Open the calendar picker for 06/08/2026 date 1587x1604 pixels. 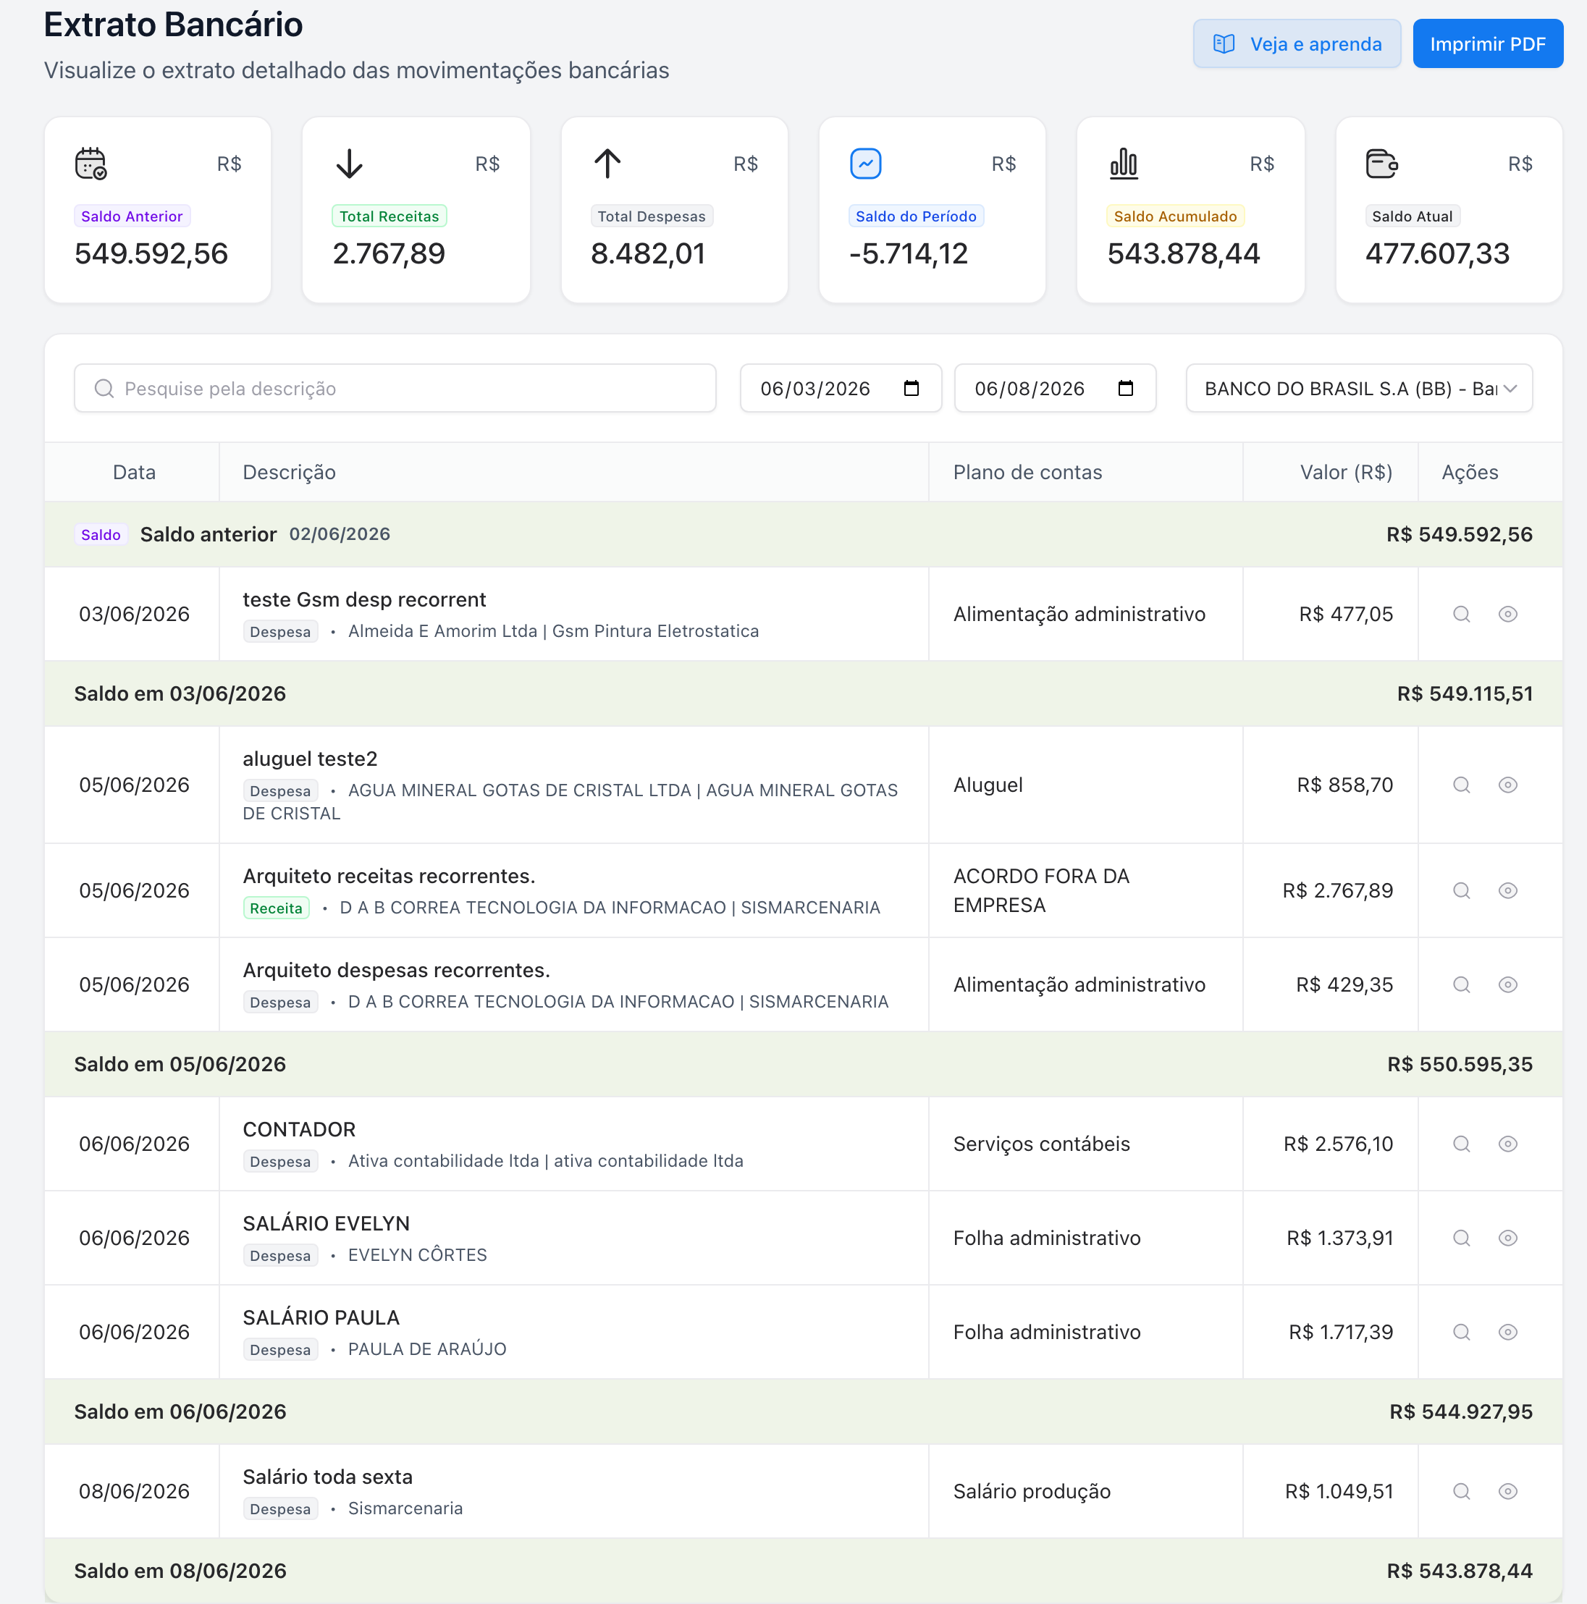(1125, 388)
